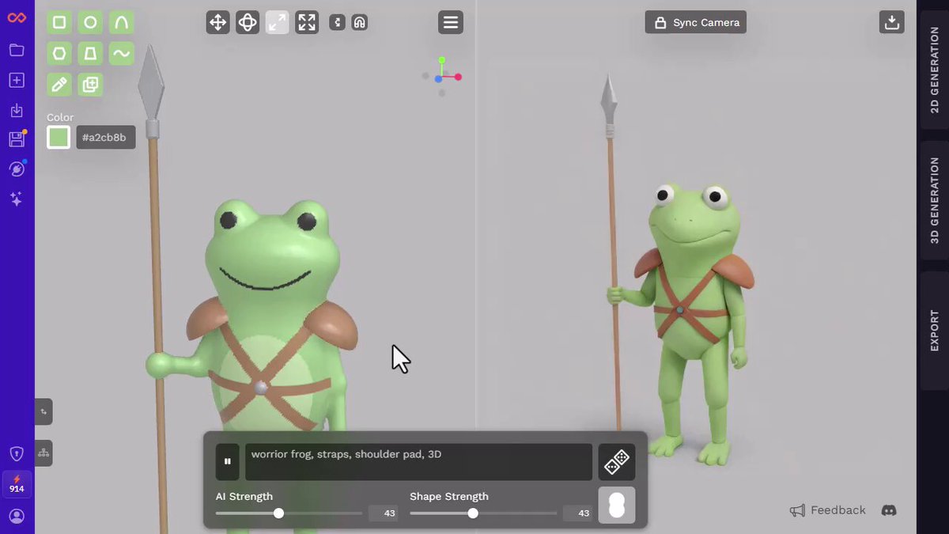Open the Feedback link
Screen dimensions: 949x534
click(828, 510)
